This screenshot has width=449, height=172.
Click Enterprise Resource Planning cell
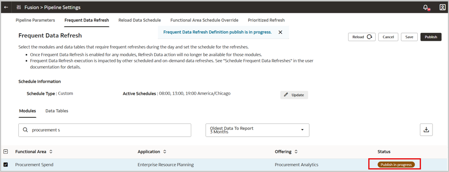point(166,165)
